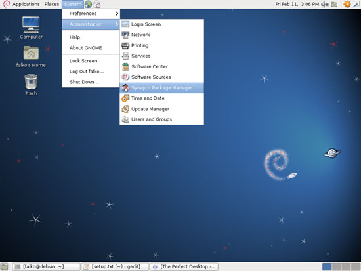
Task: Choose Shut Down... entry
Action: tap(91, 82)
